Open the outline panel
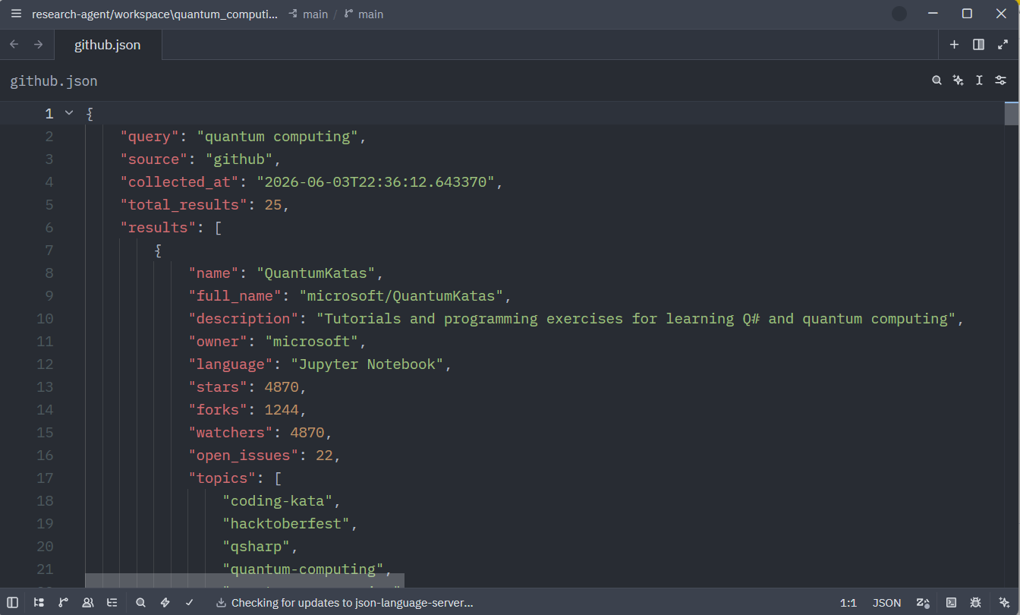This screenshot has width=1020, height=615. coord(112,603)
